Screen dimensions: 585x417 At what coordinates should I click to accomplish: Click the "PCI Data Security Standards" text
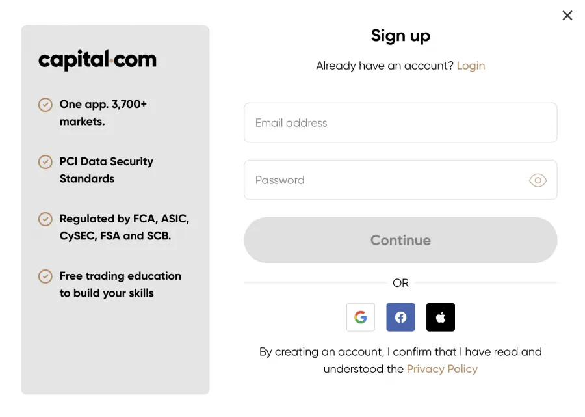[107, 170]
